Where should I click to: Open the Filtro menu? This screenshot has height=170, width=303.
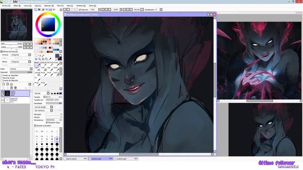click(60, 6)
